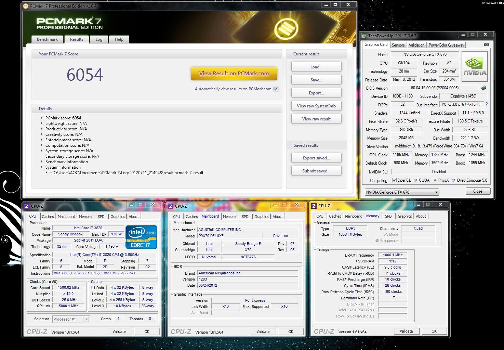Click the CPU-Z Memory window title icon
This screenshot has width=504, height=350.
point(314,206)
